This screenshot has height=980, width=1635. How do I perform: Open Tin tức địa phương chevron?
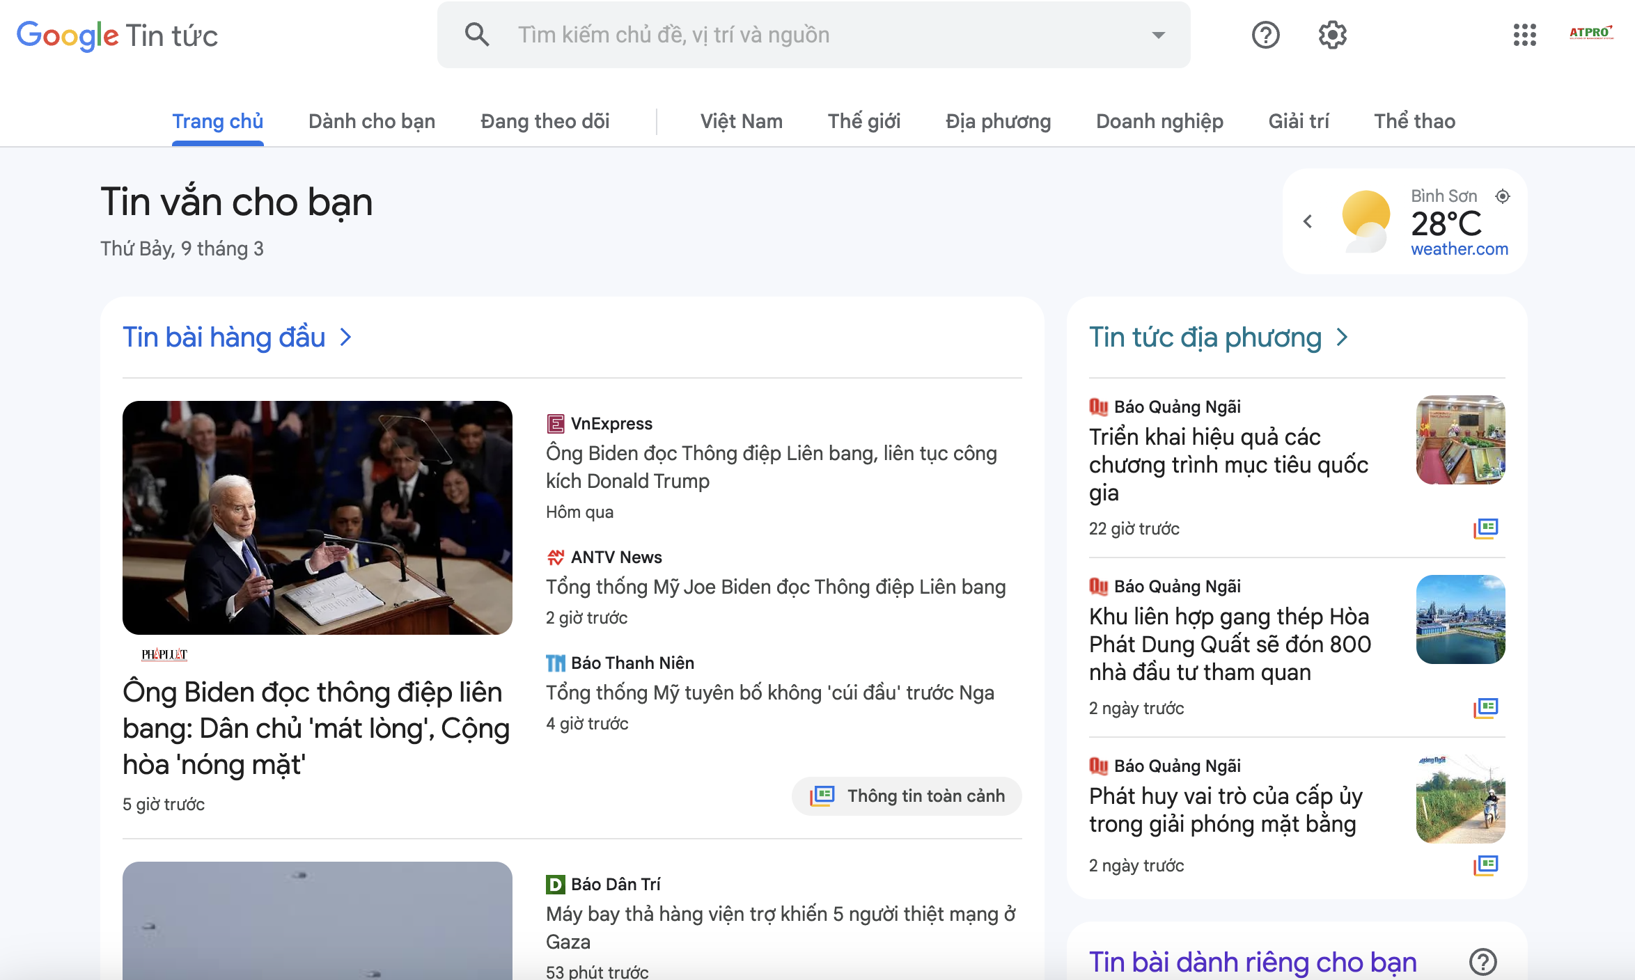click(1342, 338)
